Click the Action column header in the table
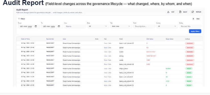 coord(188,39)
